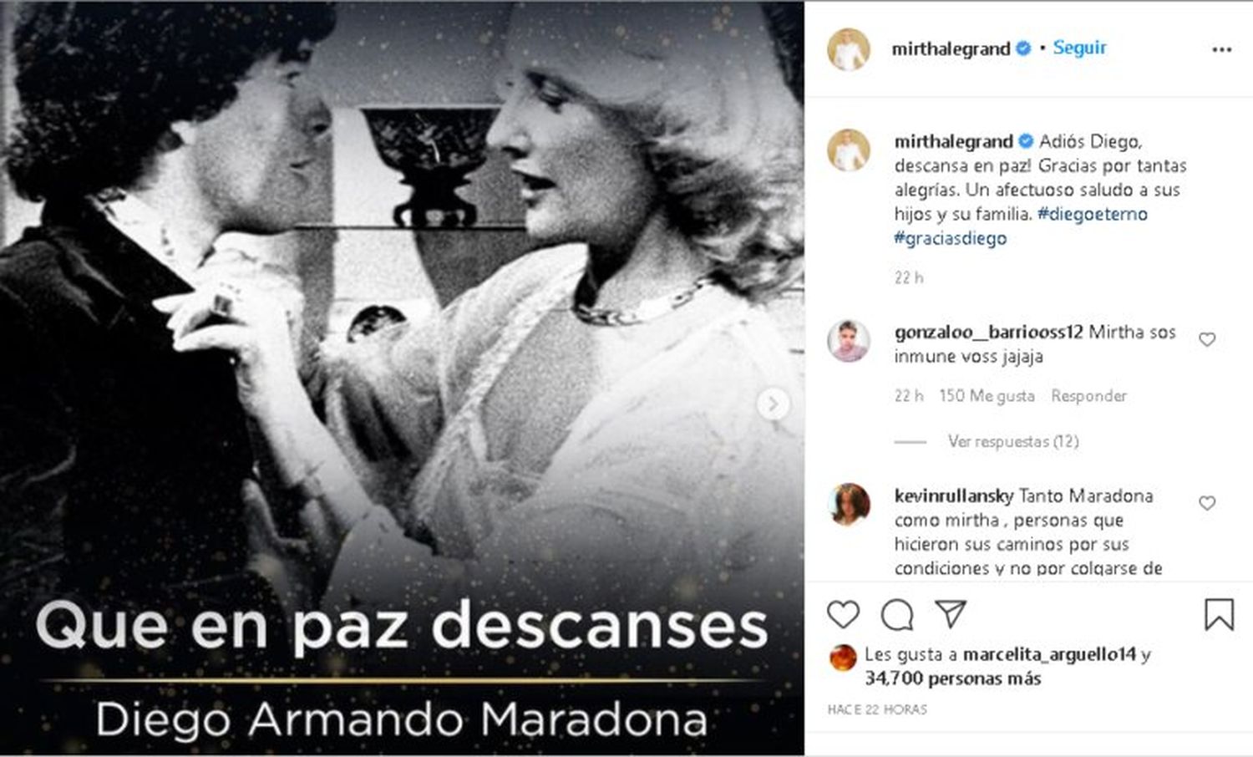
Task: Open the comment bubble icon
Action: (897, 615)
